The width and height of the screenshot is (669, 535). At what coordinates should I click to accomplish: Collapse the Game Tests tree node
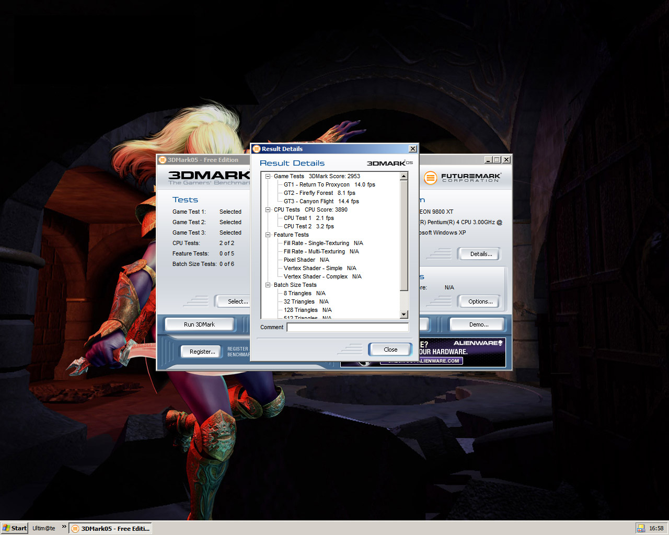[268, 177]
